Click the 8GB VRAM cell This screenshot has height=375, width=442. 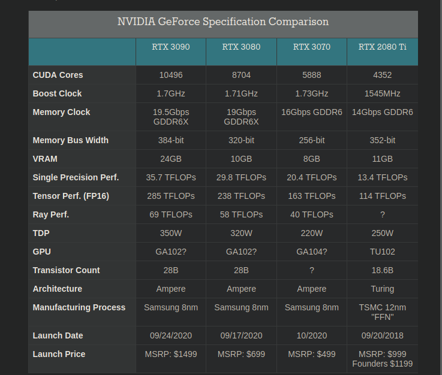click(x=312, y=159)
